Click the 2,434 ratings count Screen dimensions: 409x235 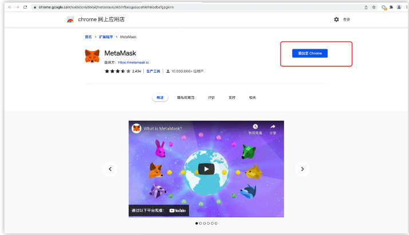[136, 71]
